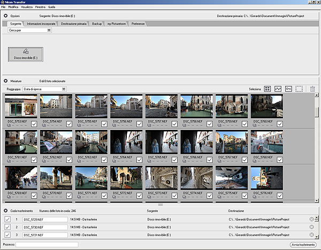Open the Cerca per dropdown
Viewport: 321px width, 250px height.
click(x=29, y=30)
